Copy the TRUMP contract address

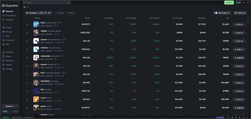51,34
